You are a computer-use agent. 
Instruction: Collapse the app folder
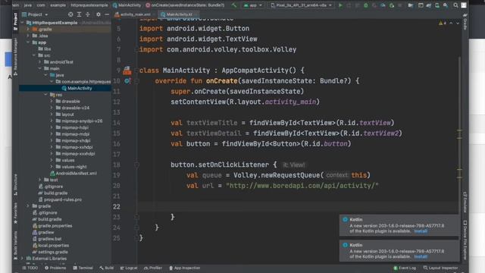[28, 42]
